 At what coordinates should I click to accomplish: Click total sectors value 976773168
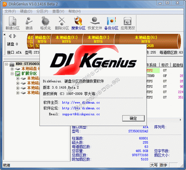[140, 155]
